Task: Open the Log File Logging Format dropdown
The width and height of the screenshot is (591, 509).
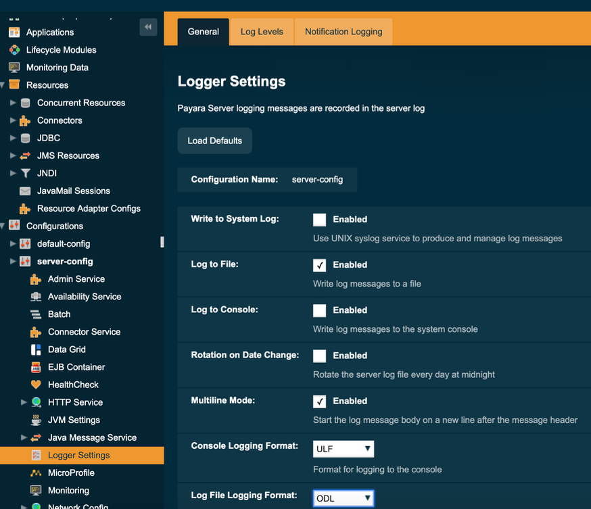Action: click(344, 499)
